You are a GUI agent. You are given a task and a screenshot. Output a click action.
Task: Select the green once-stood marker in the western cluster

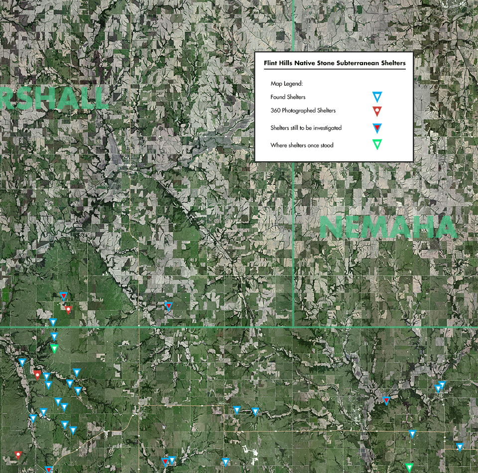[54, 349]
